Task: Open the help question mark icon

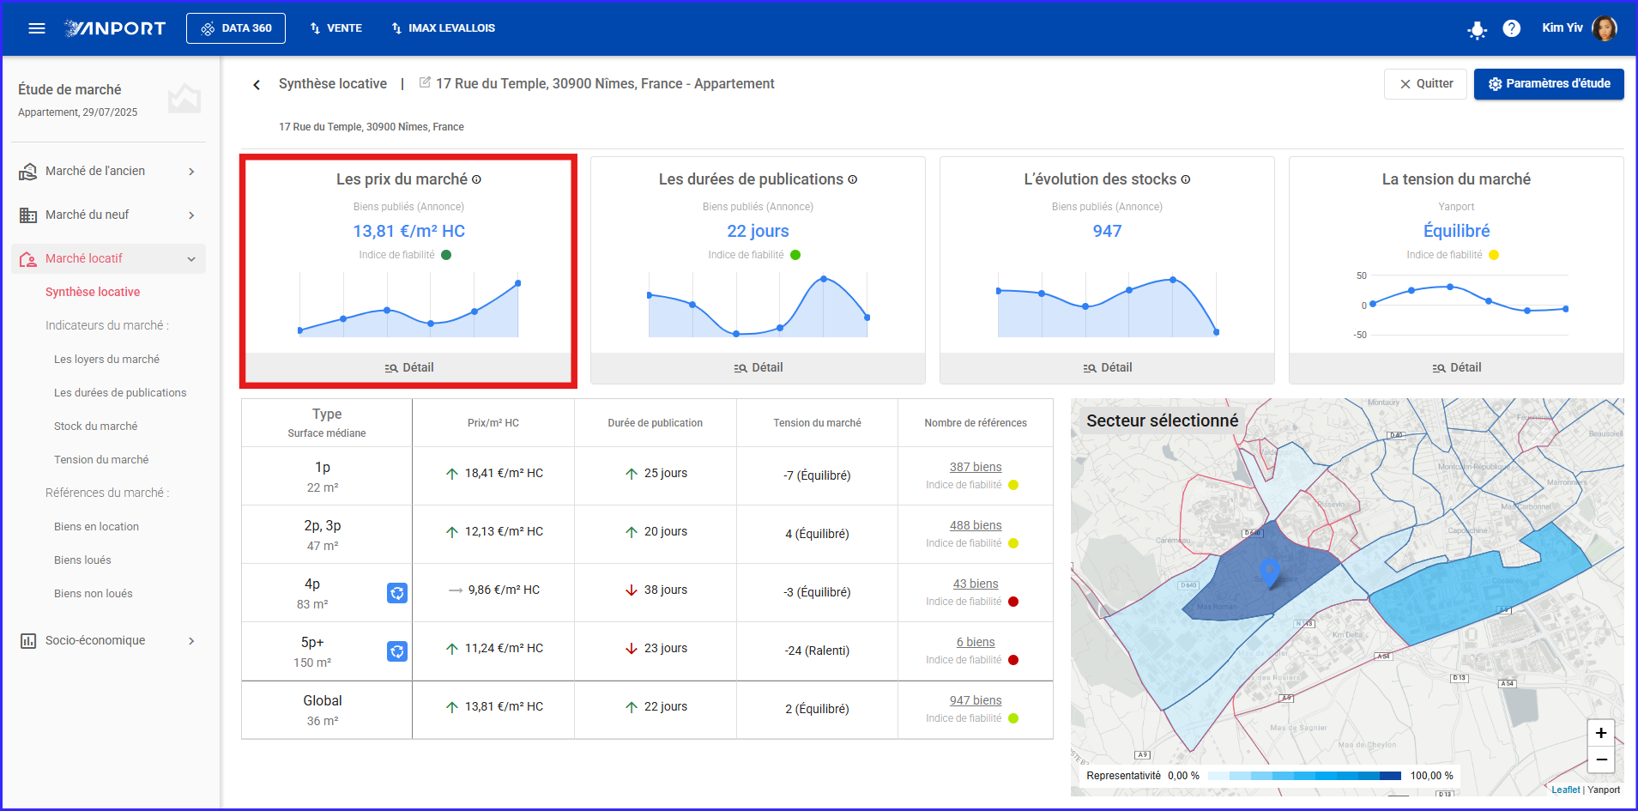Action: pyautogui.click(x=1512, y=28)
